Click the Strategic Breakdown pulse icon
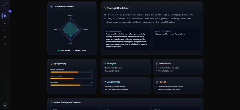Image resolution: width=240 pixels, height=110 pixels. pos(105,8)
